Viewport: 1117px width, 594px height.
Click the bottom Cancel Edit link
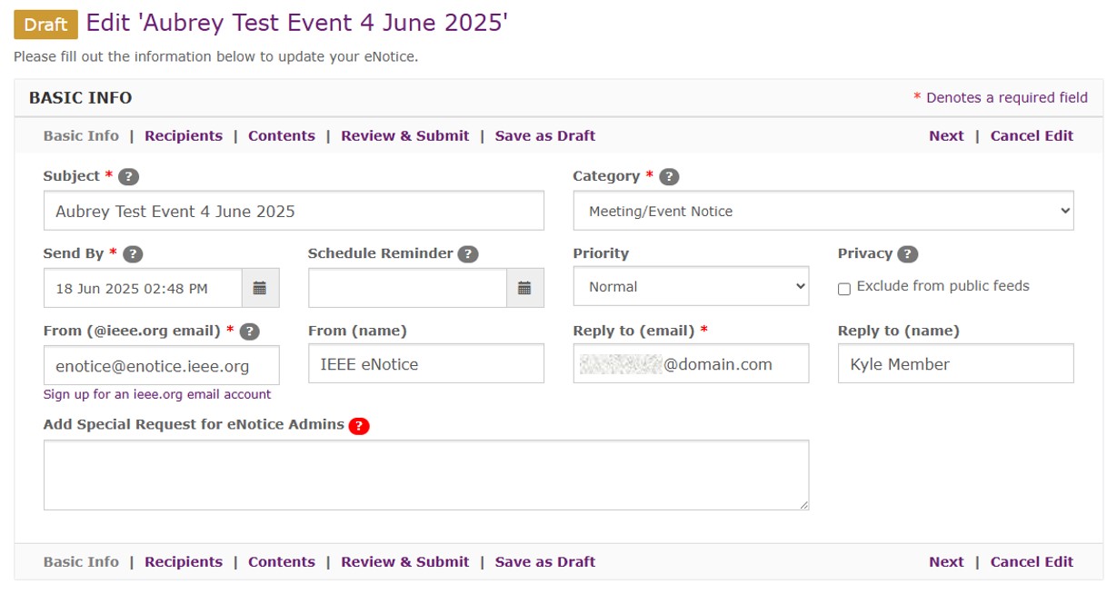(1032, 561)
